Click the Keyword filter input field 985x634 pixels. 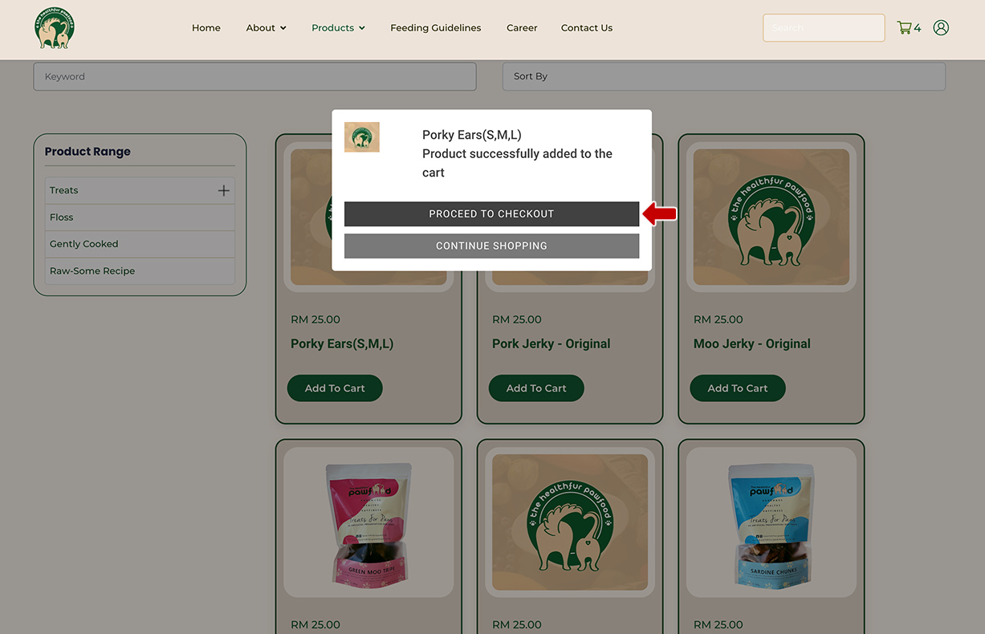pyautogui.click(x=254, y=76)
